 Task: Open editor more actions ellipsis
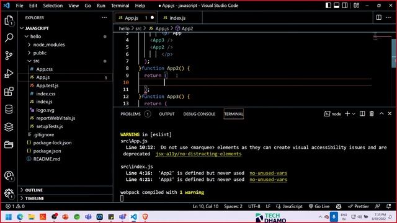[388, 17]
